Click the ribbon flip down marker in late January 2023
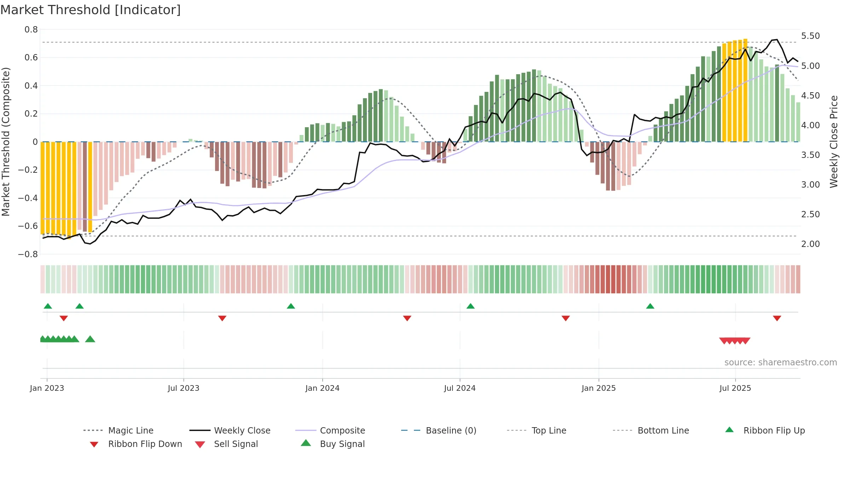Image resolution: width=849 pixels, height=477 pixels. pos(64,318)
